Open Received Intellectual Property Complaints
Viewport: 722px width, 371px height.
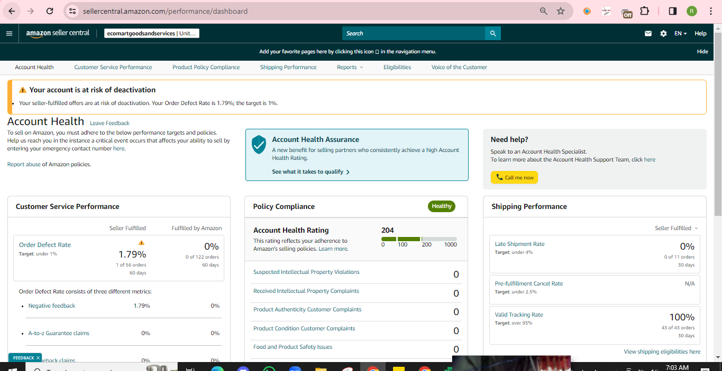[306, 291]
